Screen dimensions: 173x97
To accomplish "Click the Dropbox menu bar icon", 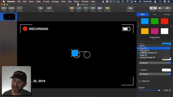I will click(107, 2).
